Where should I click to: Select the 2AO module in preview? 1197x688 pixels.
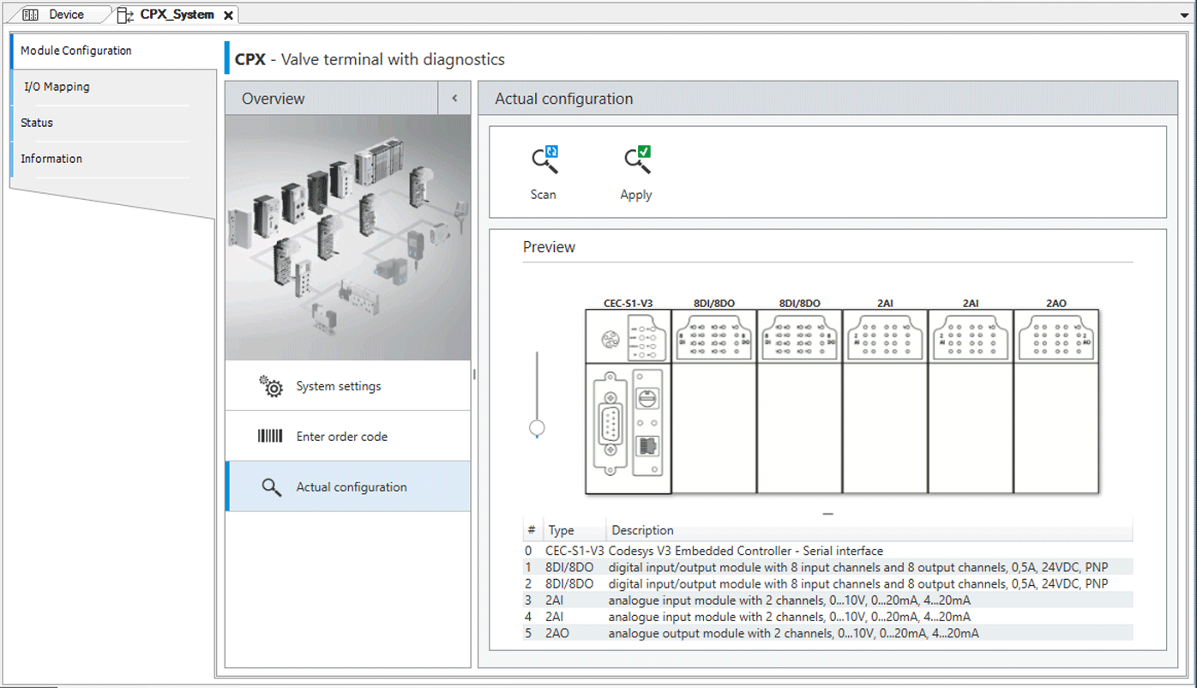[1056, 401]
